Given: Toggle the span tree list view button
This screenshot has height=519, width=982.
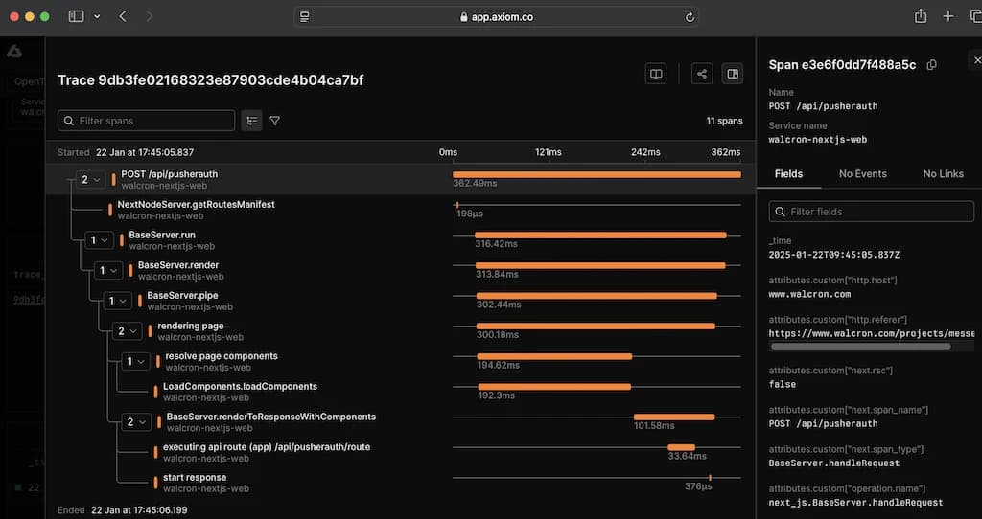Looking at the screenshot, I should pyautogui.click(x=251, y=121).
